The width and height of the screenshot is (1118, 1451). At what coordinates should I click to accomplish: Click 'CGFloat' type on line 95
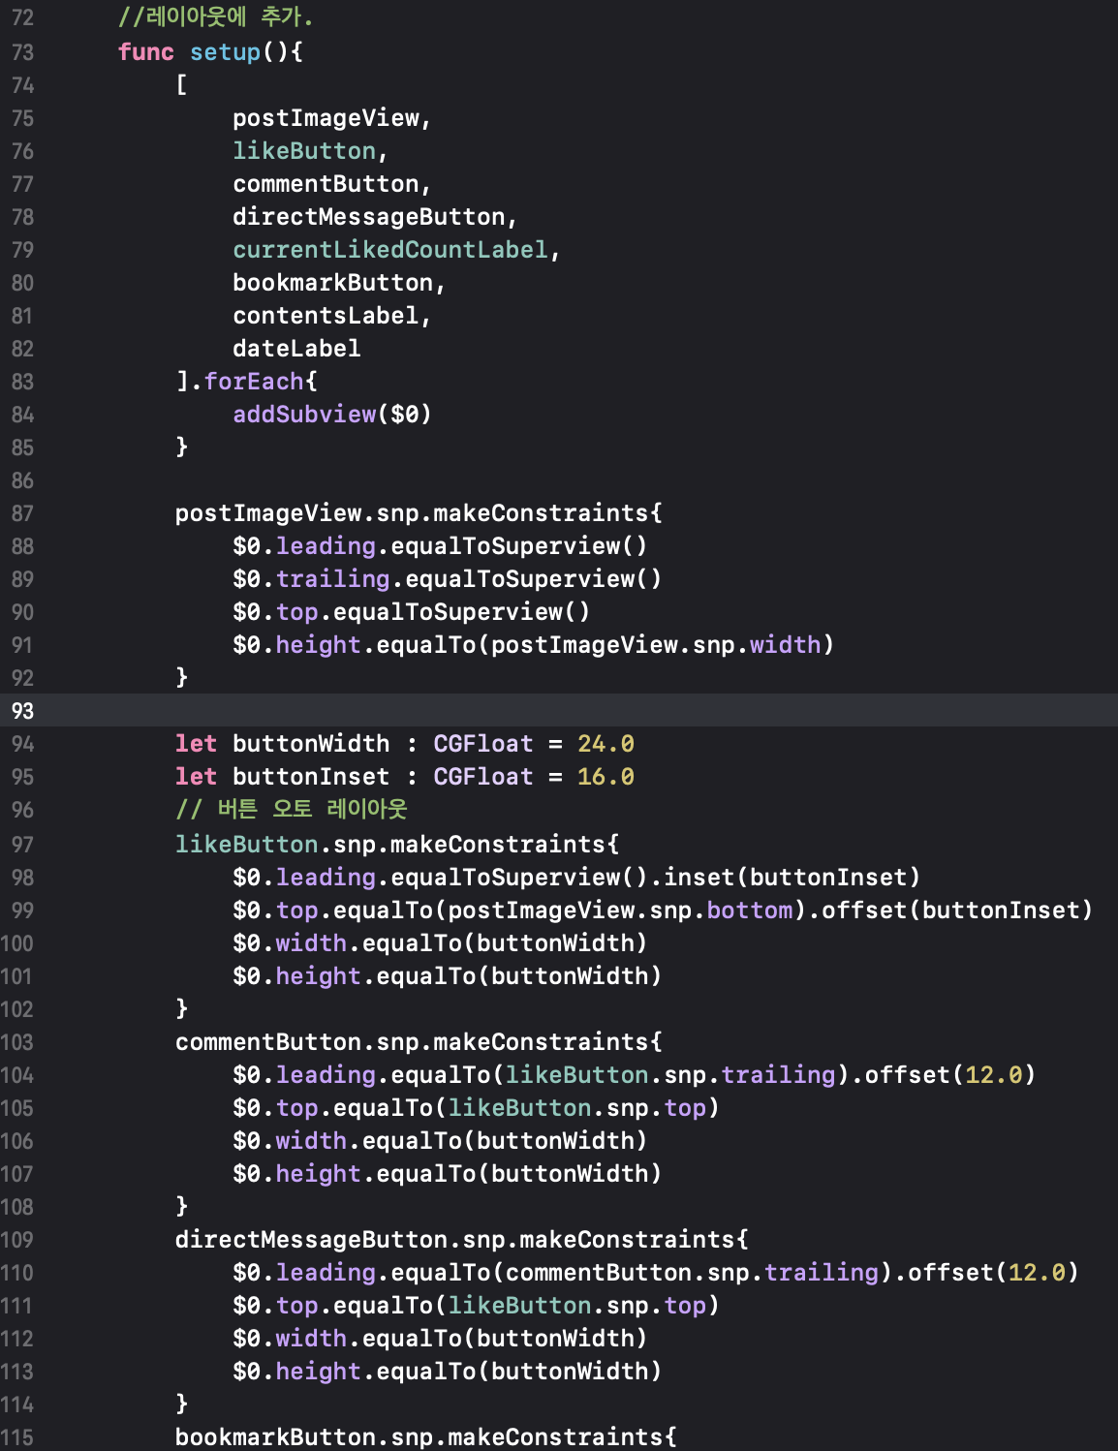point(482,777)
